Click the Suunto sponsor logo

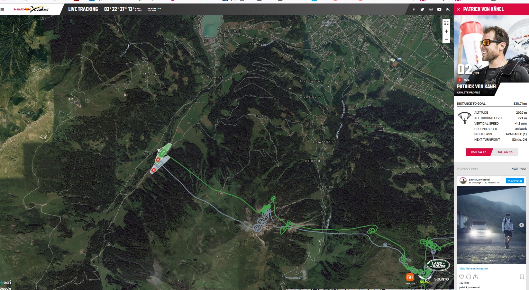pos(441,279)
